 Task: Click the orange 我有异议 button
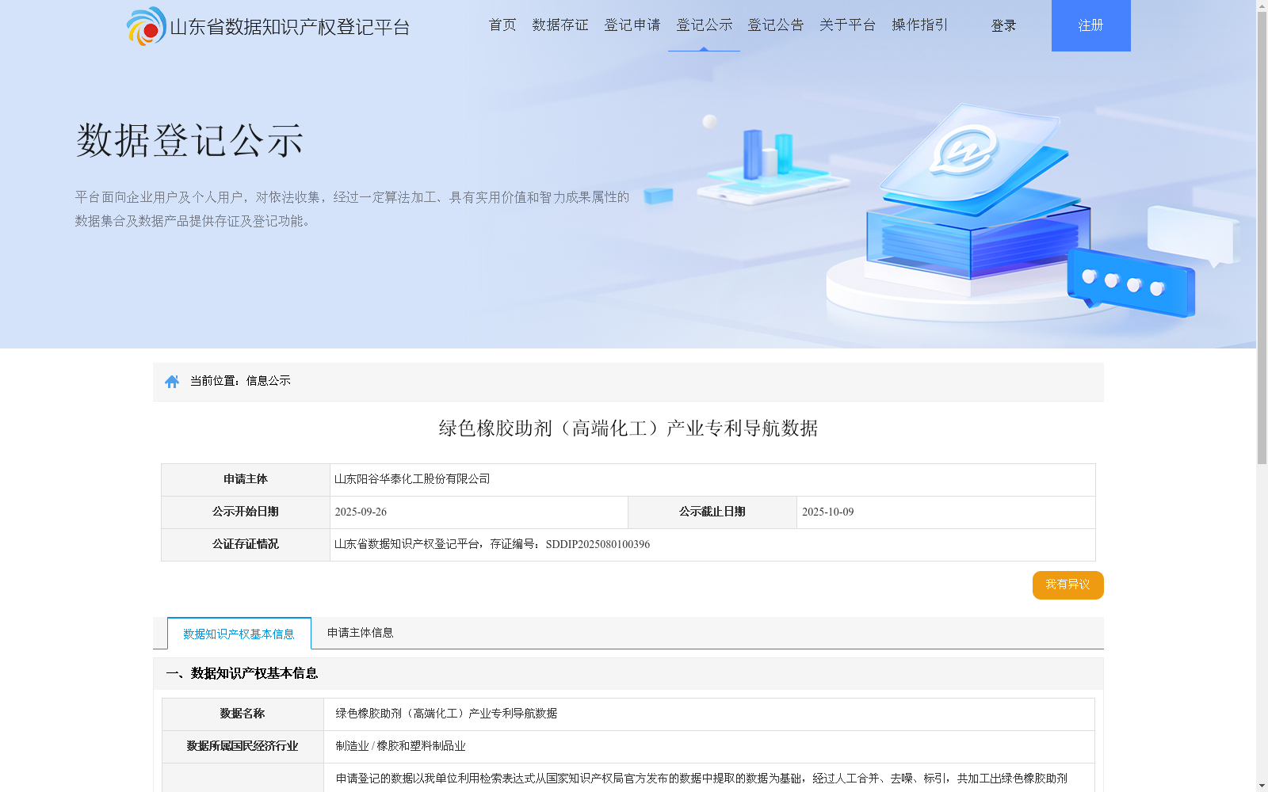(x=1068, y=585)
